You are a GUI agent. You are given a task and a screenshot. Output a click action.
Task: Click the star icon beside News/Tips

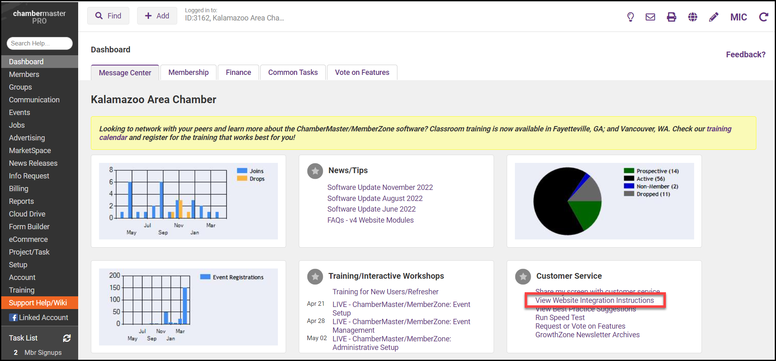tap(315, 171)
